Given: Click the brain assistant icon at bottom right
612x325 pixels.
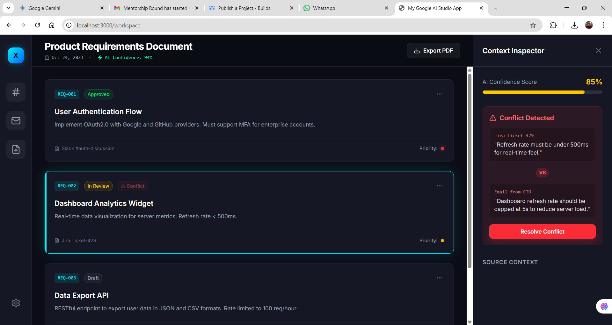Looking at the screenshot, I should (x=604, y=306).
